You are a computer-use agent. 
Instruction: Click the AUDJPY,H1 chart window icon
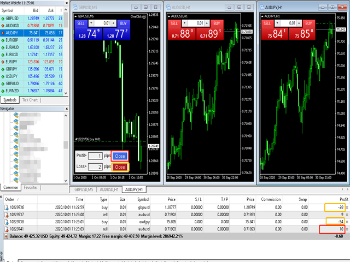pyautogui.click(x=261, y=7)
